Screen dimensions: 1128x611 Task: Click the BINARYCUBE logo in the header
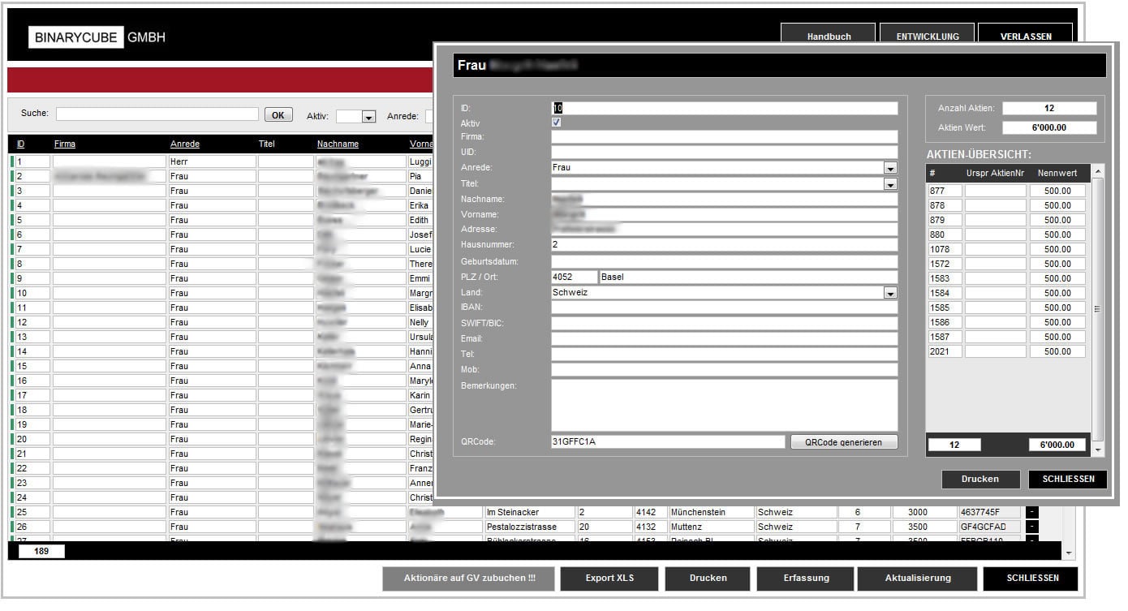pos(76,37)
